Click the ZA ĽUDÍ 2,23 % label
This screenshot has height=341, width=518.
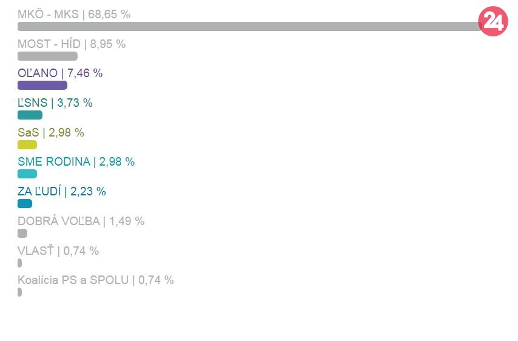point(62,192)
